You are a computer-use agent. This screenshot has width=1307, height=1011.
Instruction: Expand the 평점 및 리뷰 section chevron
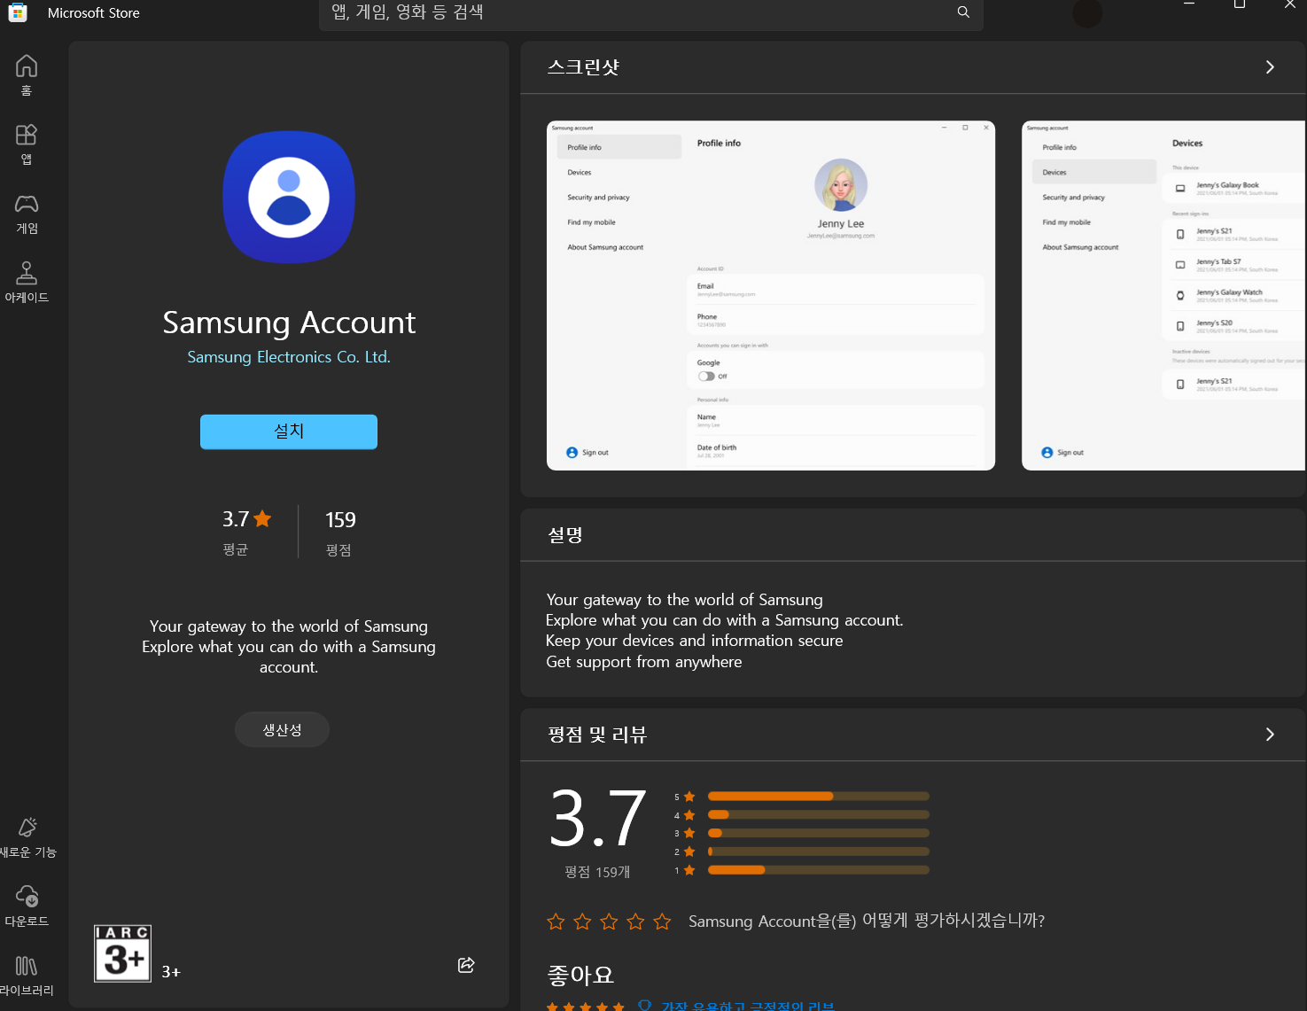click(x=1270, y=735)
